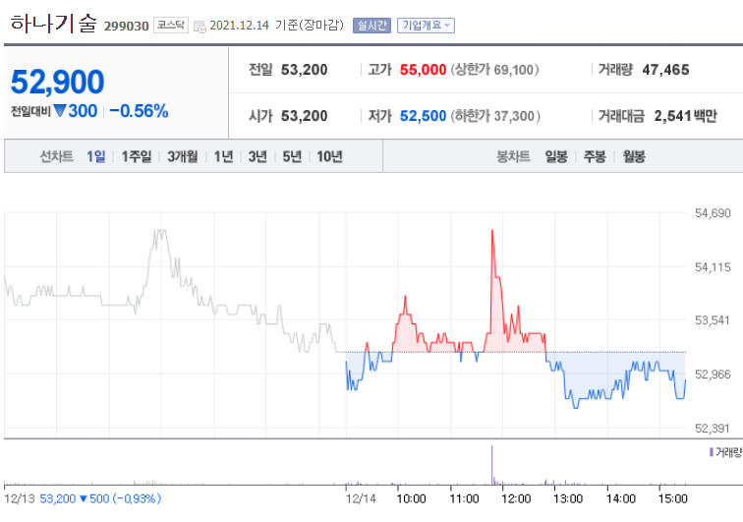Click the blue down-triangle change indicator
743x522 pixels.
point(60,111)
